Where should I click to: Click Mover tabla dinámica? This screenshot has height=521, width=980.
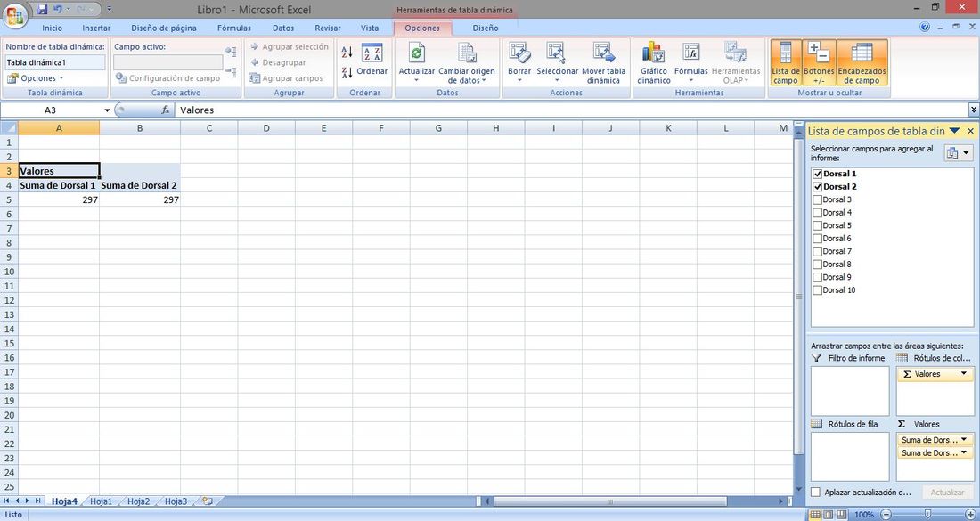click(x=603, y=62)
